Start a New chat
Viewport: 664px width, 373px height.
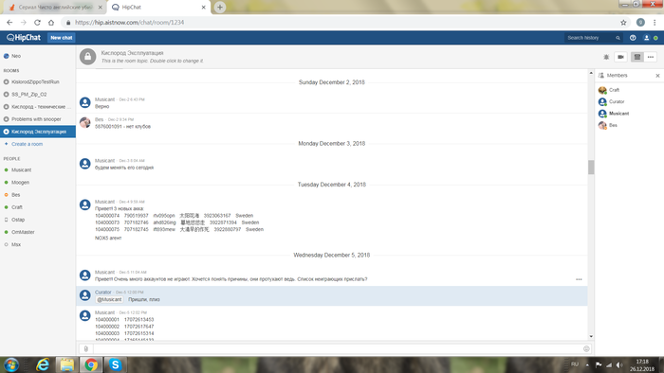tap(62, 38)
